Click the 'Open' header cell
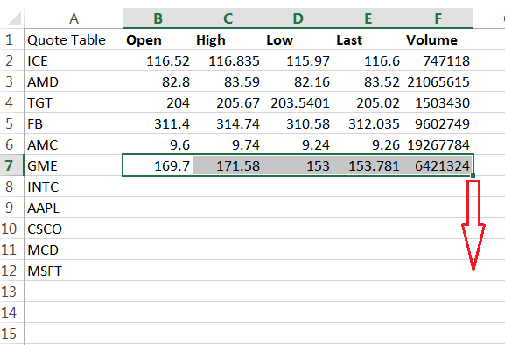Image resolution: width=505 pixels, height=345 pixels. click(x=158, y=39)
